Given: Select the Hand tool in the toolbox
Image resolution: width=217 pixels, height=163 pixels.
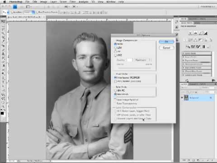Looking at the screenshot, I should pos(3,103).
